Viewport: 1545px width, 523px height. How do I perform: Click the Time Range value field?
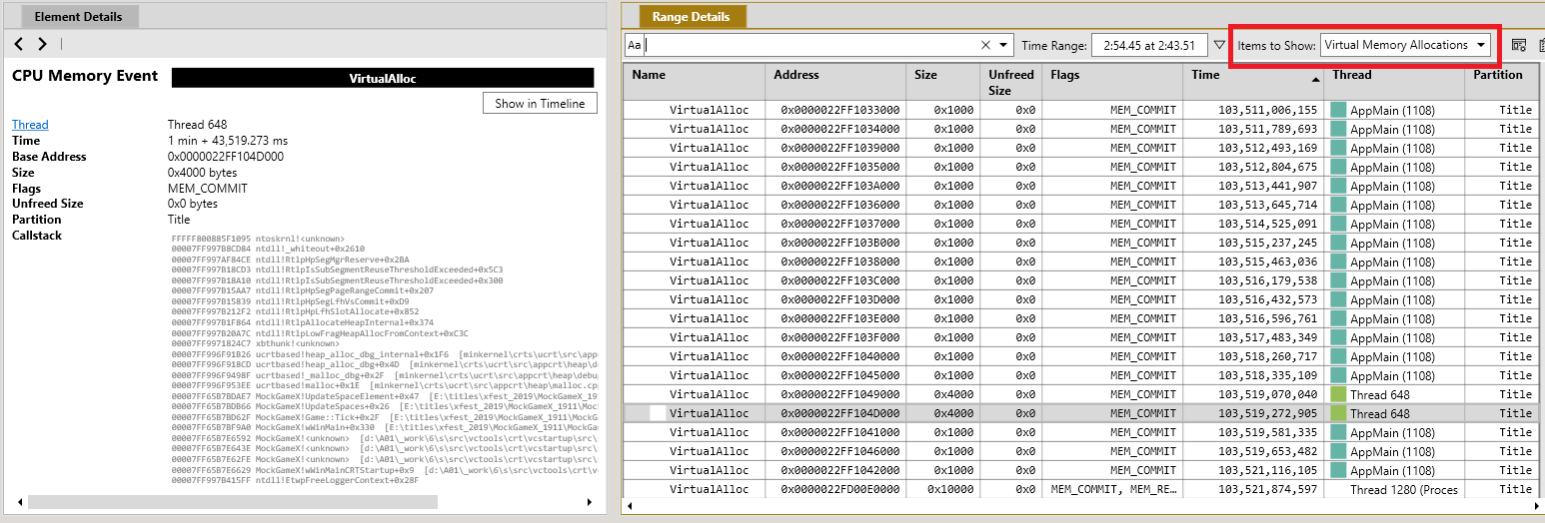click(1148, 45)
